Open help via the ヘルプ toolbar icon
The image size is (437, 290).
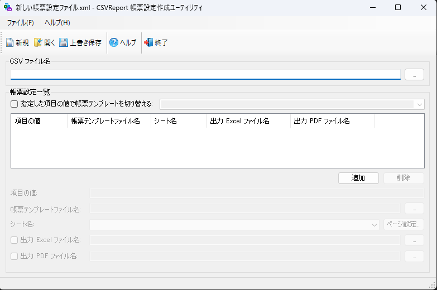[x=114, y=42]
